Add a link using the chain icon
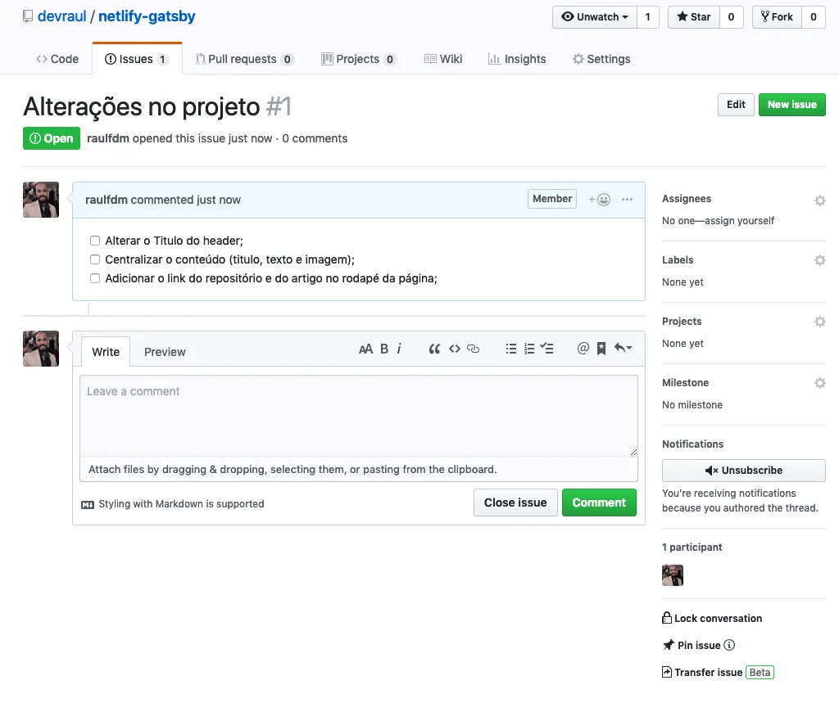839x703 pixels. point(473,349)
